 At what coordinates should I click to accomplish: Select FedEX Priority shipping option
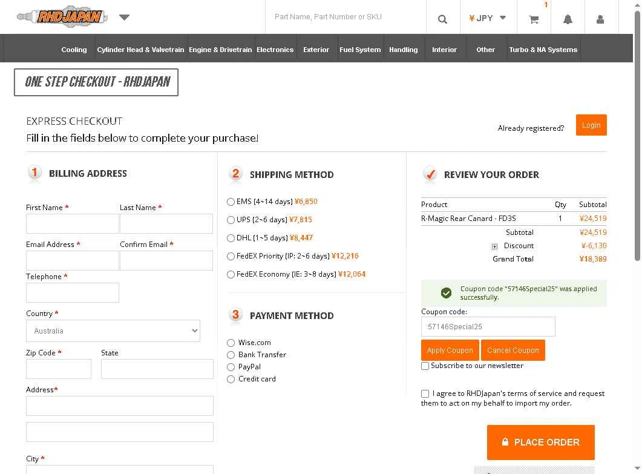pyautogui.click(x=231, y=256)
